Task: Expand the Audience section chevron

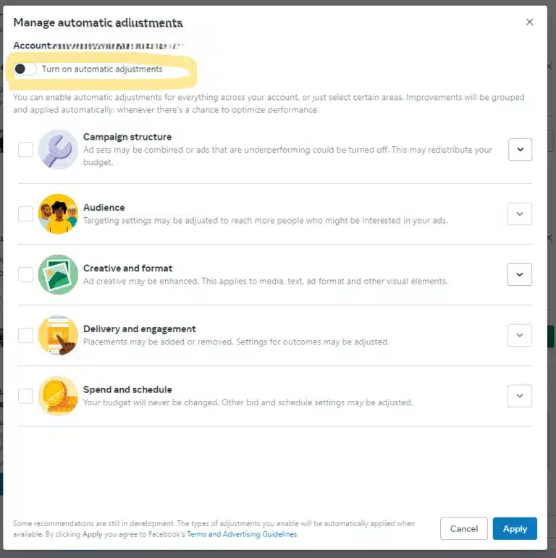Action: coord(520,214)
